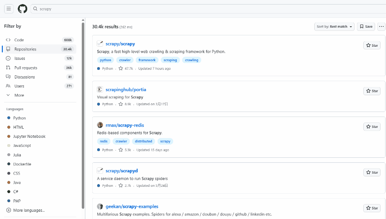Viewport: 386px width, 219px height.
Task: Click star count icon for scrapy/scrapy
Action: pos(121,68)
